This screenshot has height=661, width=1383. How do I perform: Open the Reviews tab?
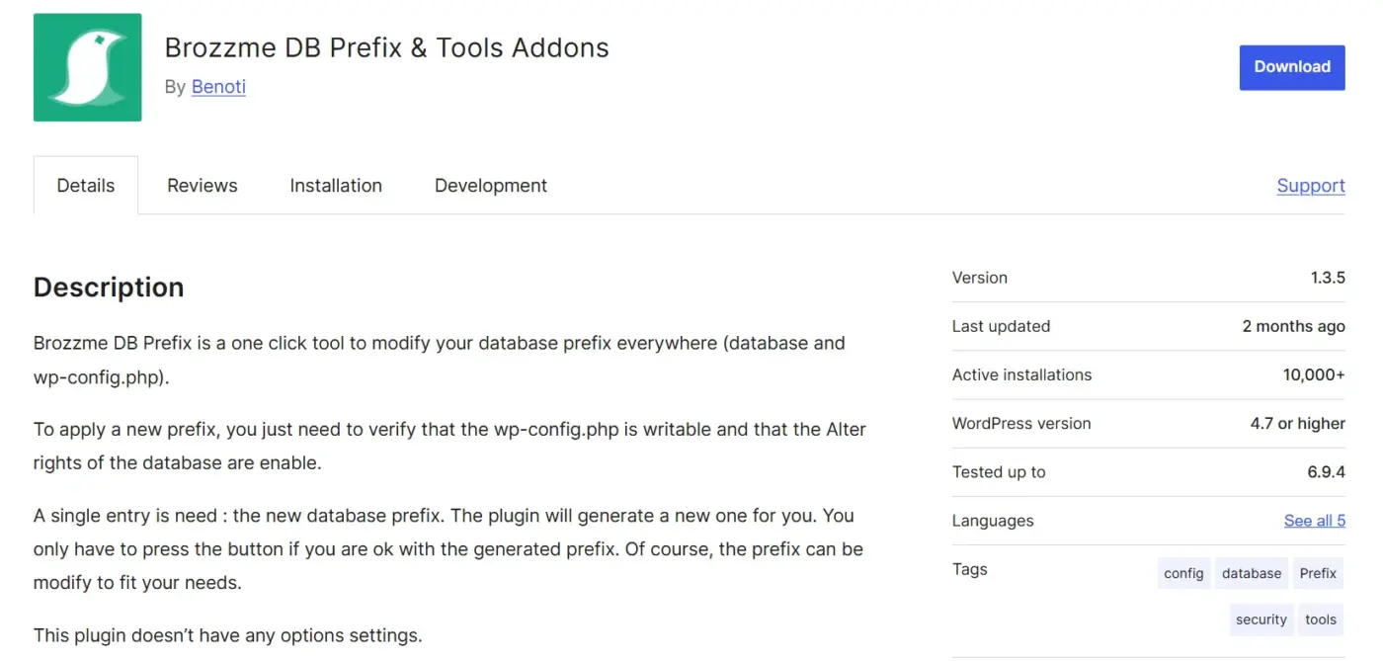(x=203, y=186)
